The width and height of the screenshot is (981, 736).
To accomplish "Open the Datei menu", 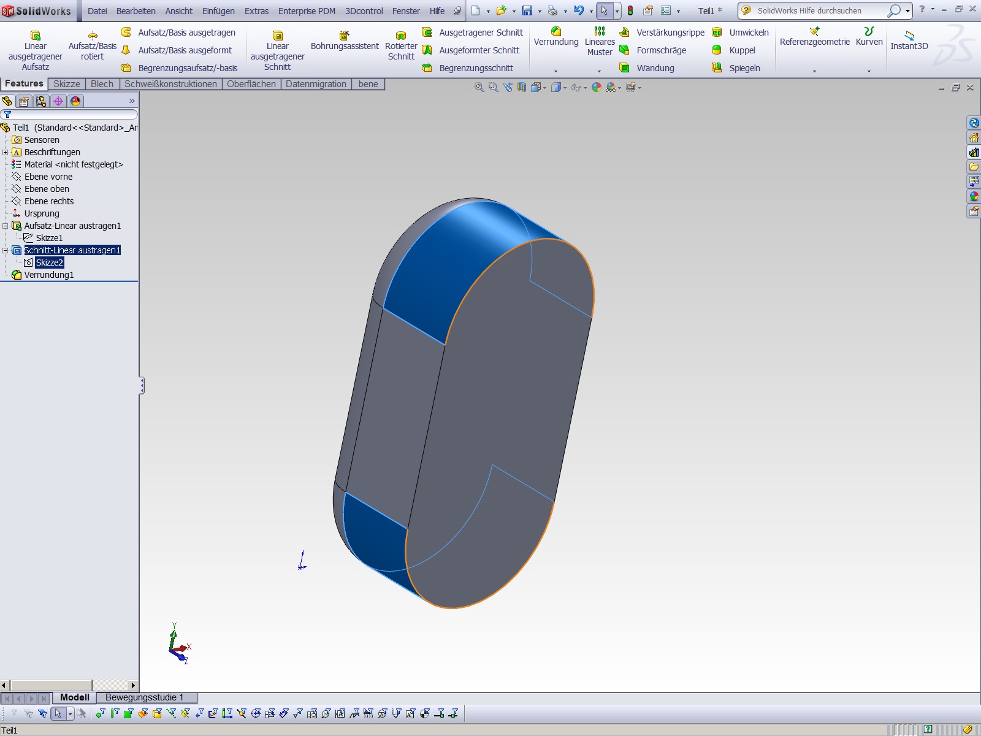I will pos(97,11).
